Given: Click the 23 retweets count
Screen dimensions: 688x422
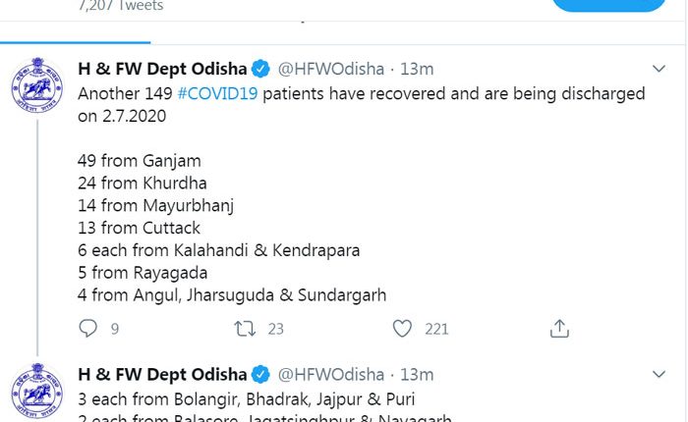Looking at the screenshot, I should click(275, 329).
